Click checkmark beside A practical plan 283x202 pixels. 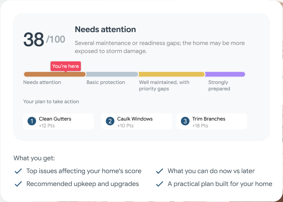[160, 184]
